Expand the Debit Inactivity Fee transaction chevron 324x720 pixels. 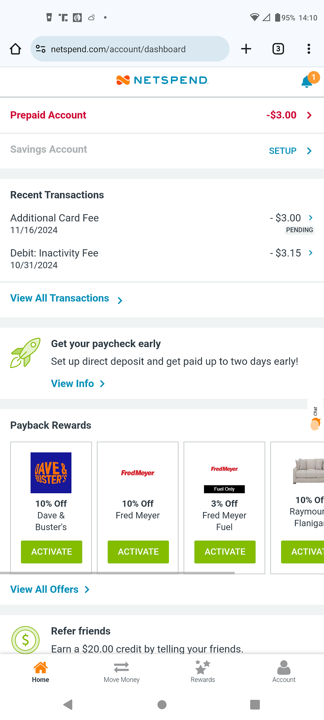point(311,253)
